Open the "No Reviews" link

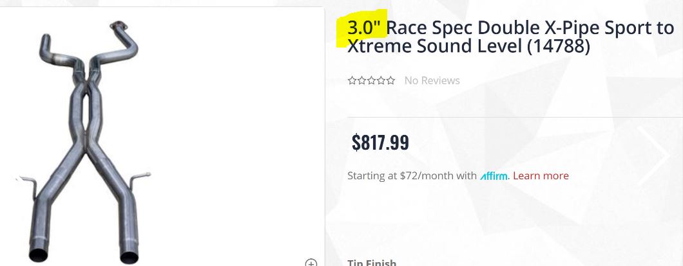pyautogui.click(x=432, y=81)
